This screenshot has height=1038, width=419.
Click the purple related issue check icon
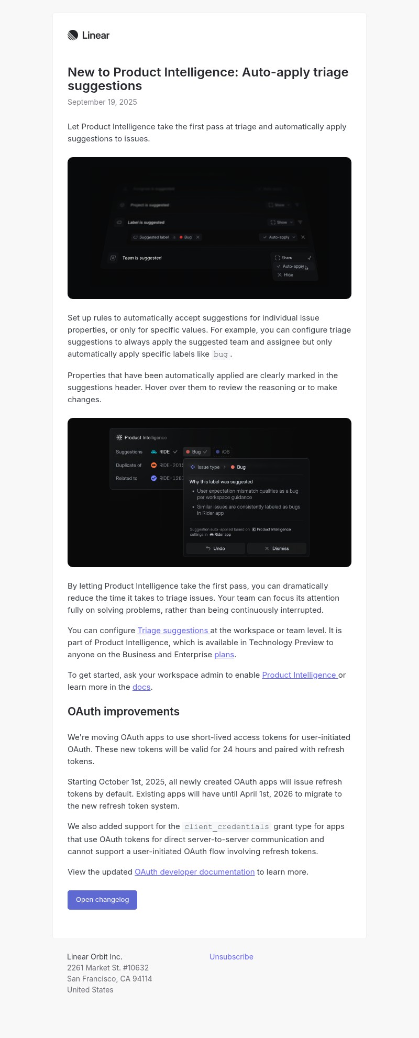[154, 478]
